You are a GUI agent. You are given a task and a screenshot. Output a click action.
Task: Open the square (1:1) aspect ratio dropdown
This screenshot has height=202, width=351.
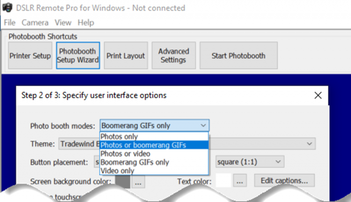tap(250, 162)
